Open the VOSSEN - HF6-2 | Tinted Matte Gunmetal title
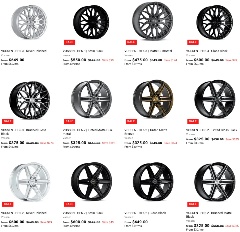Screen dimensions: 240x232 (x=88, y=132)
